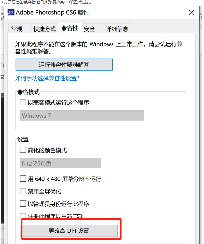Open the 8 位(256)色 color dropdown
204x244 pixels.
click(x=61, y=163)
